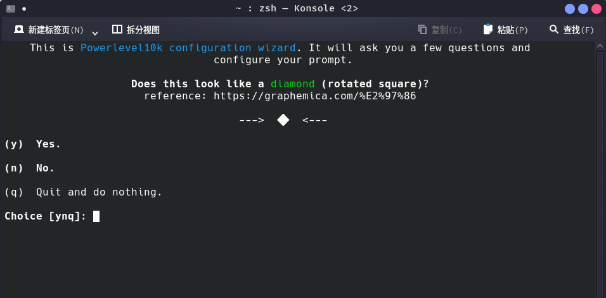The width and height of the screenshot is (606, 298).
Task: Click the (q) Quit and do nothing line
Action: pos(83,192)
